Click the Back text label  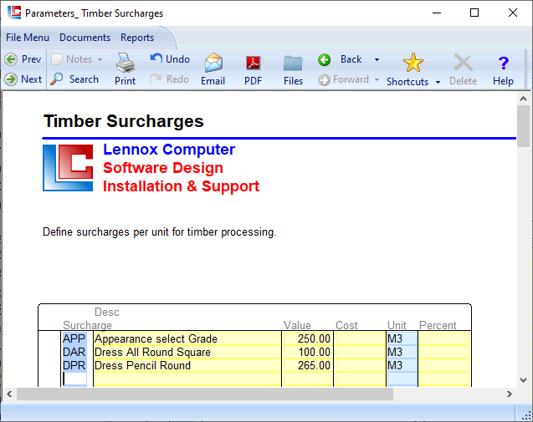(351, 59)
